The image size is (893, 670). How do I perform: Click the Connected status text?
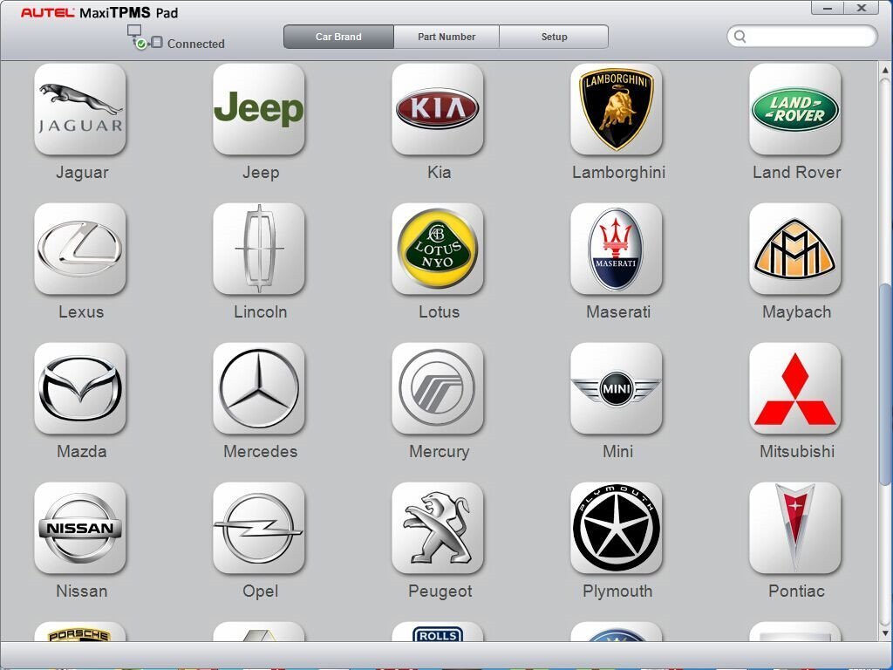tap(196, 44)
